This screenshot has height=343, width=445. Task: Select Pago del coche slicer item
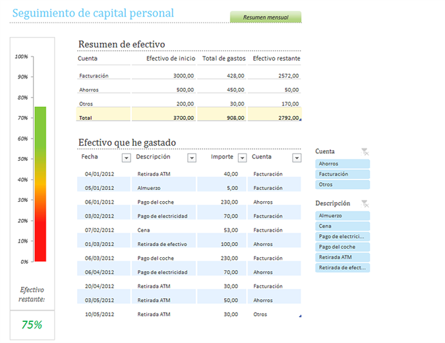click(343, 247)
